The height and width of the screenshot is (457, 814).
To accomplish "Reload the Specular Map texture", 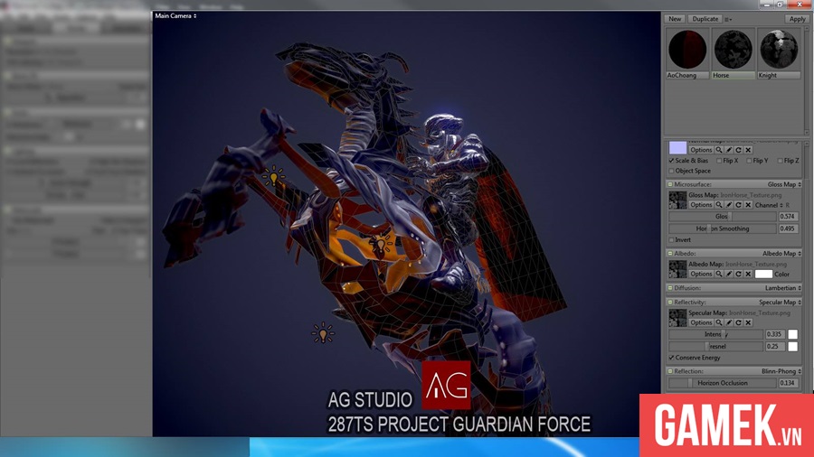I will click(738, 322).
